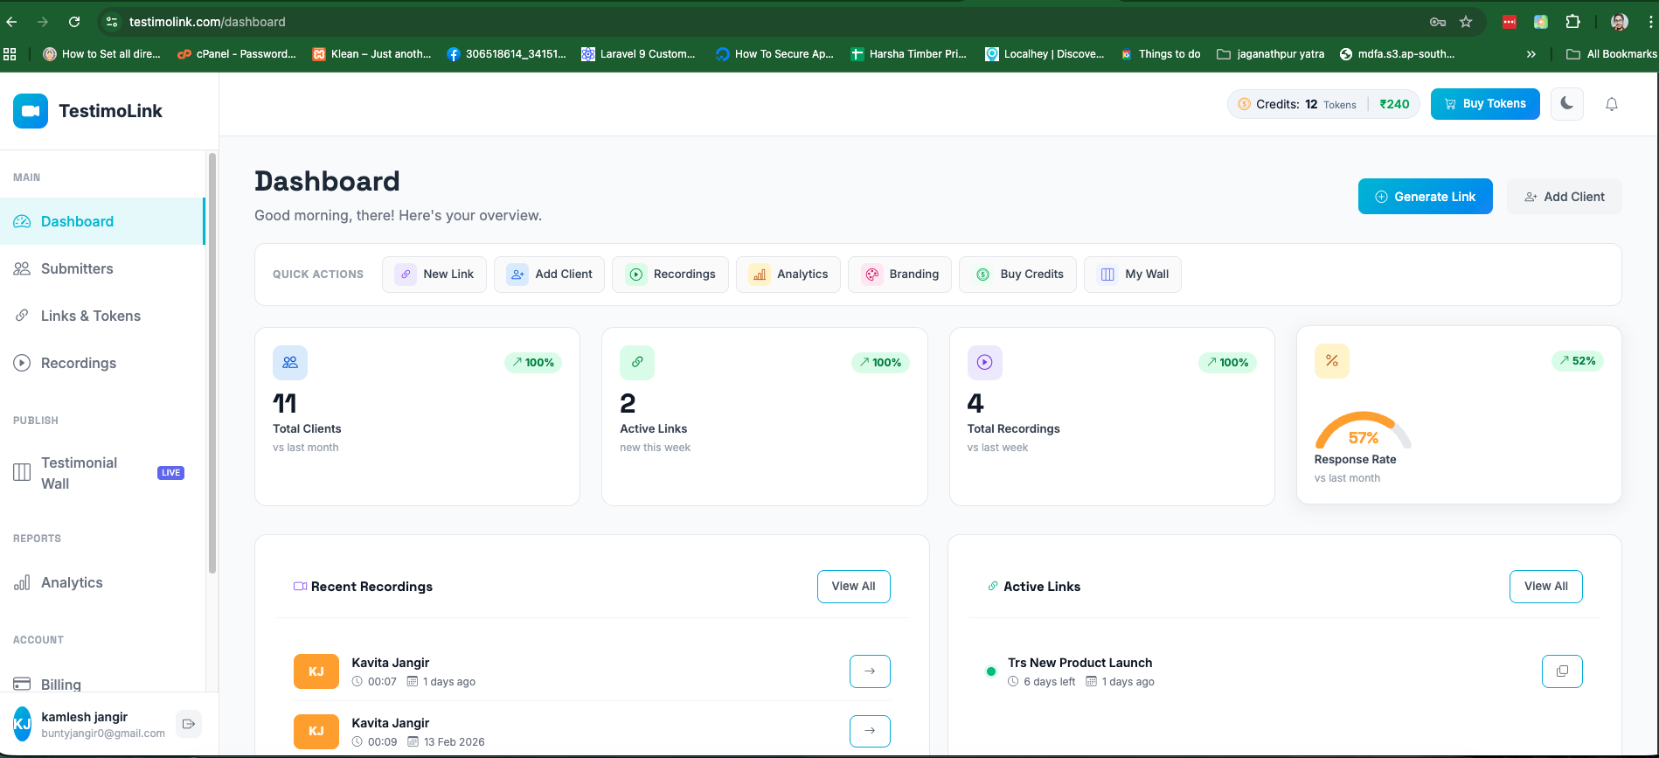This screenshot has height=758, width=1659.
Task: Open the Kavita Jangir 00:09 recording arrow
Action: [870, 731]
